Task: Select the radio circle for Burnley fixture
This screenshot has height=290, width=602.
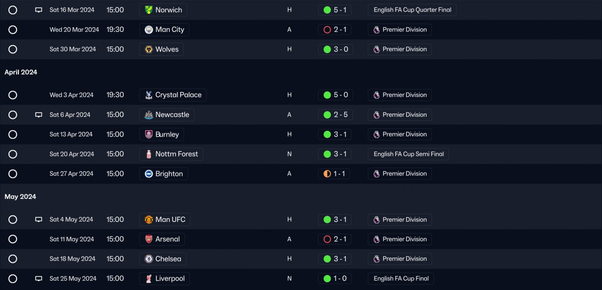Action: pyautogui.click(x=13, y=134)
